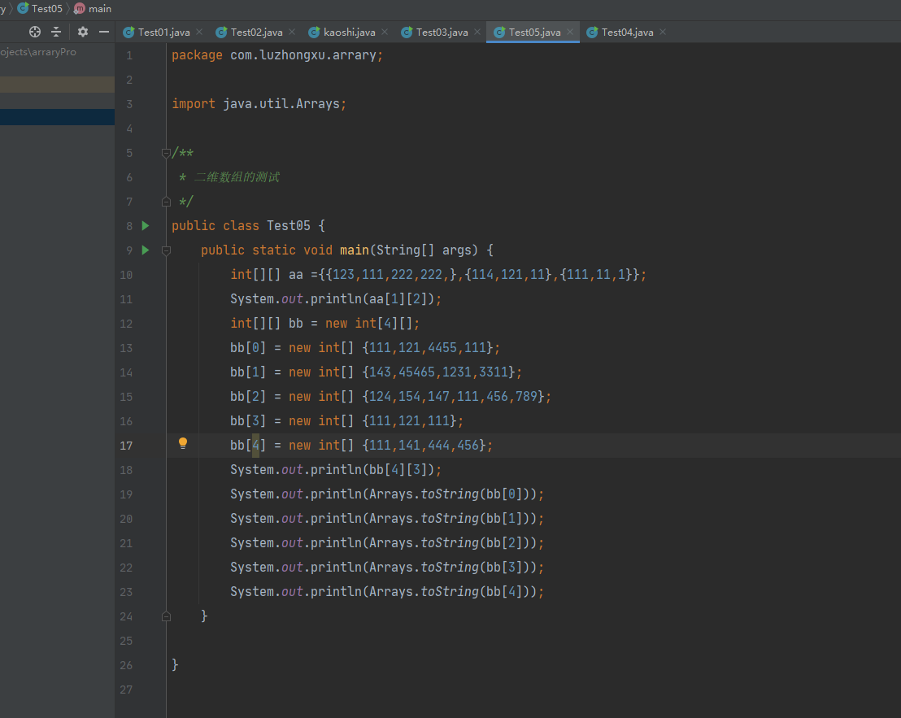The image size is (901, 718).
Task: Switch to the Test04.java tab
Action: pyautogui.click(x=628, y=33)
